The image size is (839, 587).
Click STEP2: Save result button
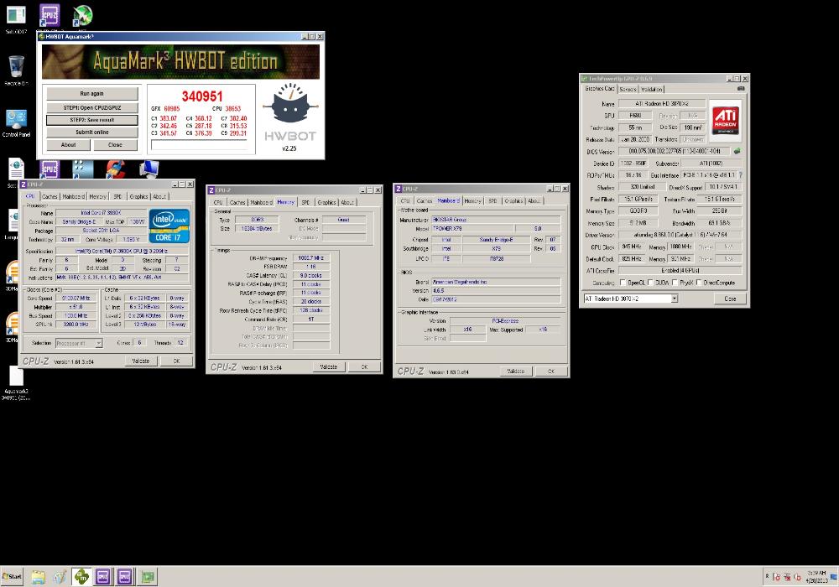click(91, 120)
